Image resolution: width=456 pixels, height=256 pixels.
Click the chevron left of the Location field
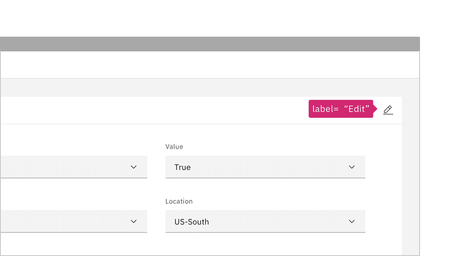tap(133, 222)
